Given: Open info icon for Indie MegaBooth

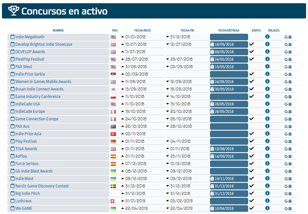Looking at the screenshot, I should [267, 37].
